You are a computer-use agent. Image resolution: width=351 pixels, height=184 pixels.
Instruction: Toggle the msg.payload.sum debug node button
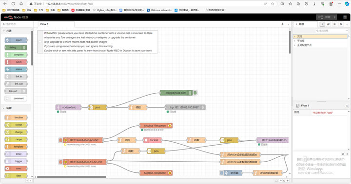click(x=195, y=93)
